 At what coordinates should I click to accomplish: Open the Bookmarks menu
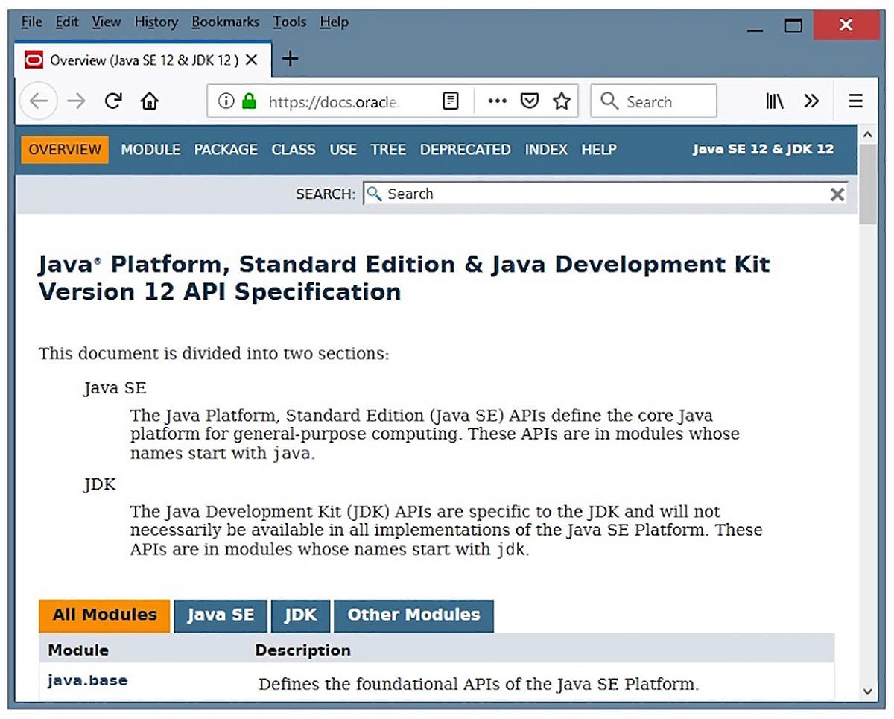(226, 22)
